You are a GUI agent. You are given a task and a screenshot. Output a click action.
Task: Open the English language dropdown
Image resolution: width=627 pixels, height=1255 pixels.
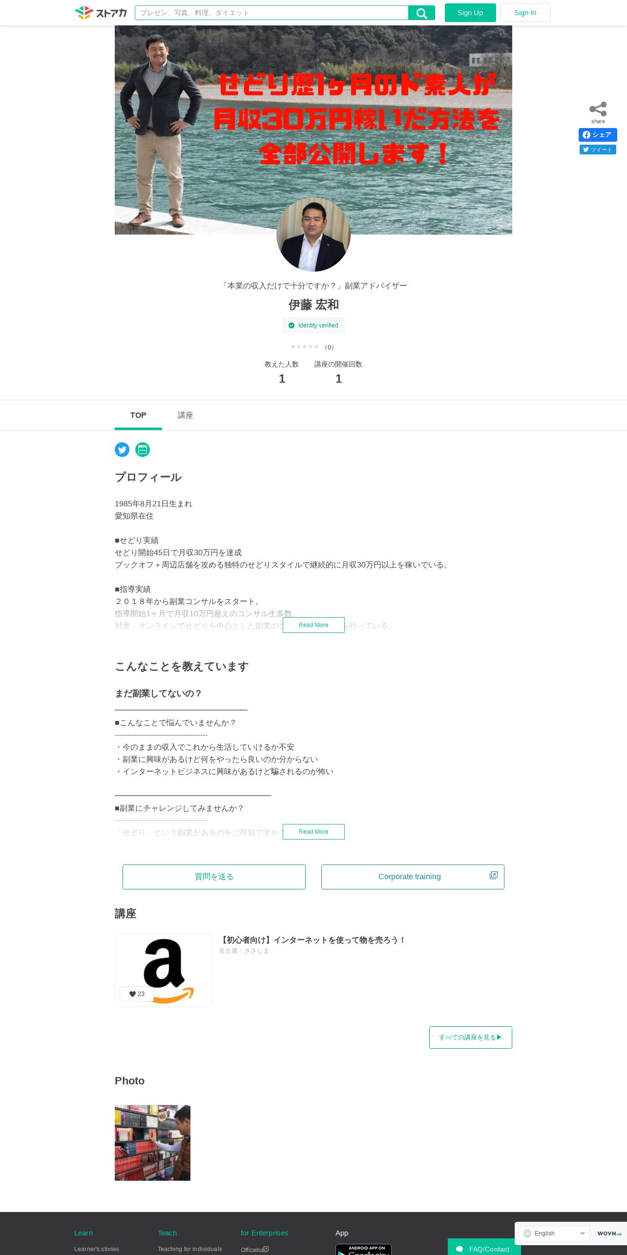coord(554,1233)
